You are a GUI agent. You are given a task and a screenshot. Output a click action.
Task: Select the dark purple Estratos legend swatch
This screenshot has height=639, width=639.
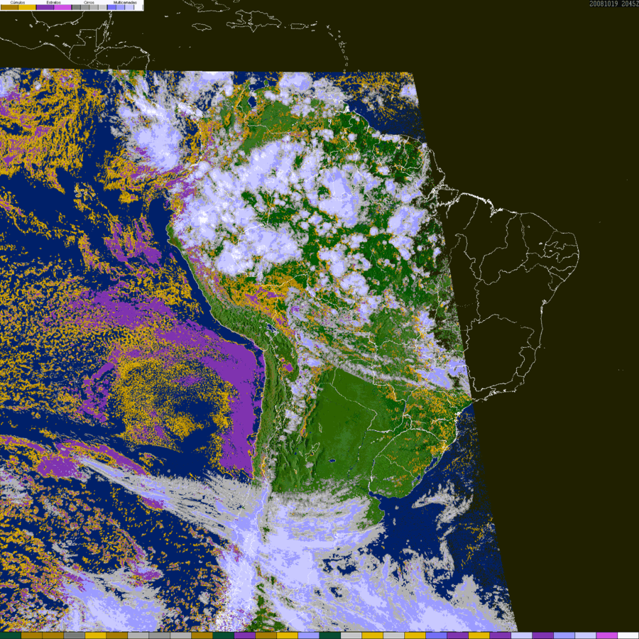click(x=45, y=7)
